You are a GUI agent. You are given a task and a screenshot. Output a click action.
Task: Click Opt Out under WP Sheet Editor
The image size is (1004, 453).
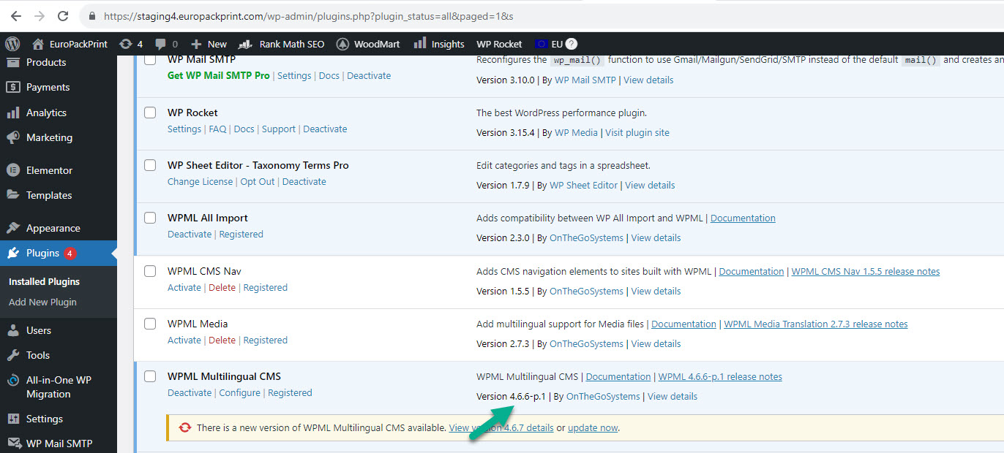[x=258, y=181]
